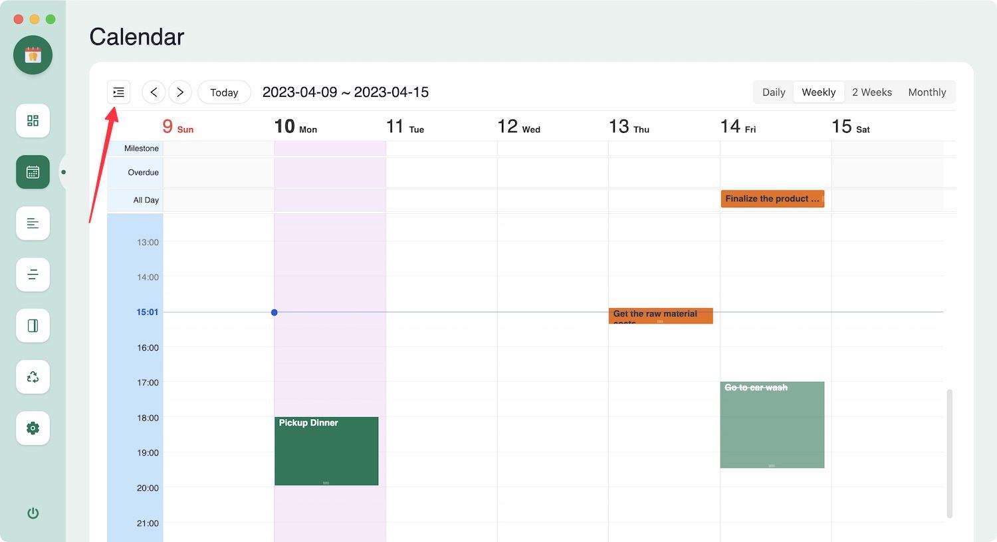Go to previous week arrow

click(154, 92)
